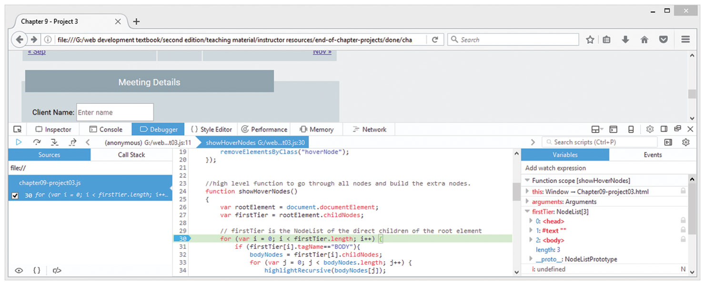Click the Nov » calendar link
Viewport: 705px width, 285px height.
(x=322, y=51)
